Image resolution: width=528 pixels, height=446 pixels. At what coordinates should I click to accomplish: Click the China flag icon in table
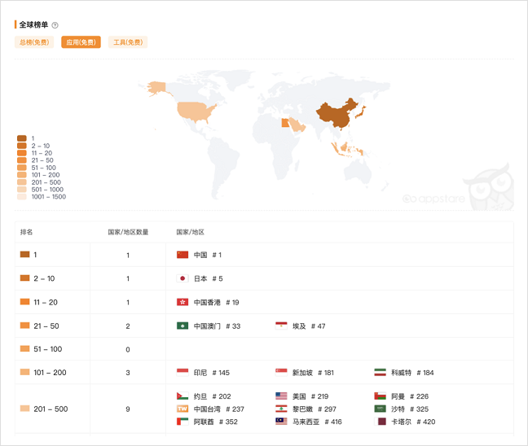tap(183, 255)
